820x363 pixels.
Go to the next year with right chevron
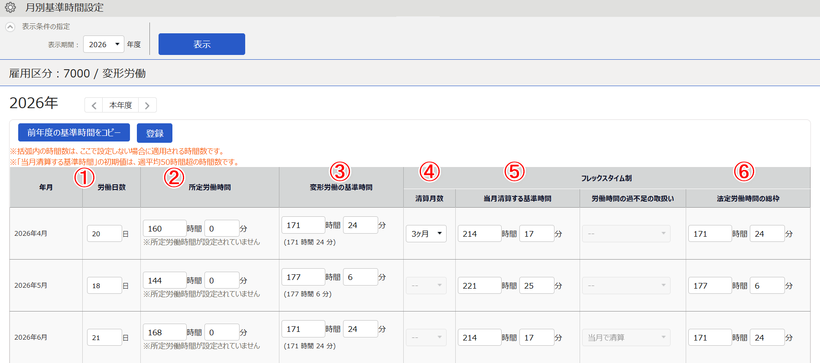coord(147,105)
